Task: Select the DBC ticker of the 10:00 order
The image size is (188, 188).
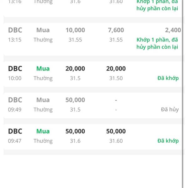Action: tap(15, 69)
